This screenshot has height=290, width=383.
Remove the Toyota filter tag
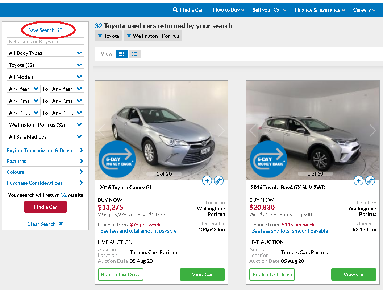pos(100,36)
